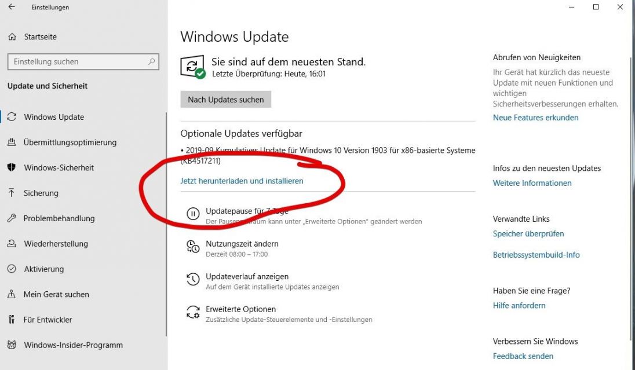
Task: Click the Problembehandlung wrench icon
Action: point(12,218)
